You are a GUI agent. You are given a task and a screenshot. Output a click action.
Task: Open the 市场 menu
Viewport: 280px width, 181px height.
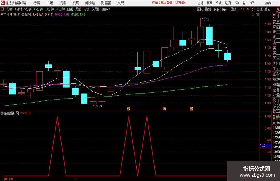coord(50,3)
